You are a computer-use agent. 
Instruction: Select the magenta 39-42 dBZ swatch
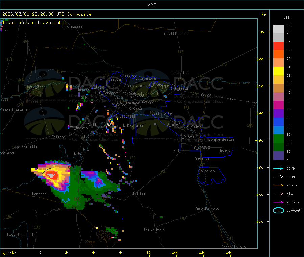click(278, 105)
